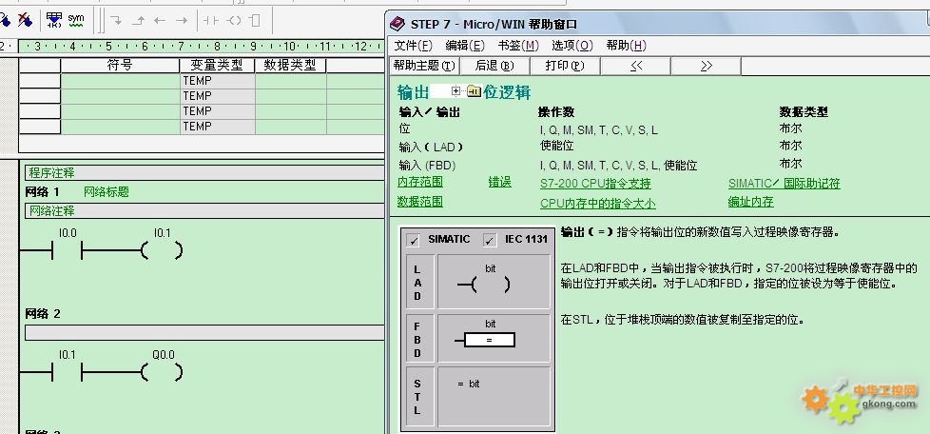The height and width of the screenshot is (434, 930).
Task: Open the SIMATIC/国际助记符 link
Action: [785, 184]
